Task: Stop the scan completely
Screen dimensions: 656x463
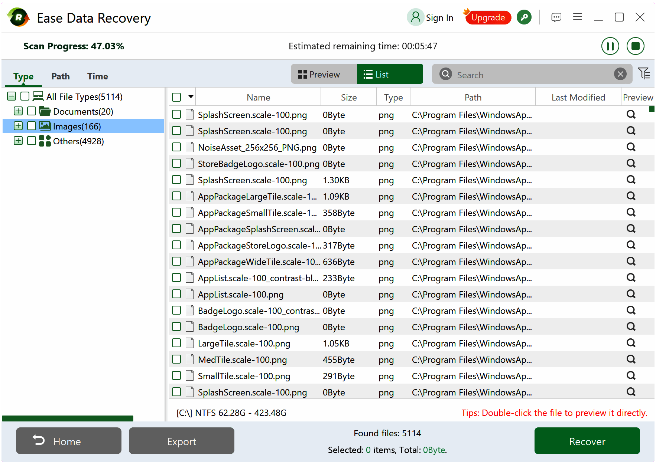Action: point(635,46)
